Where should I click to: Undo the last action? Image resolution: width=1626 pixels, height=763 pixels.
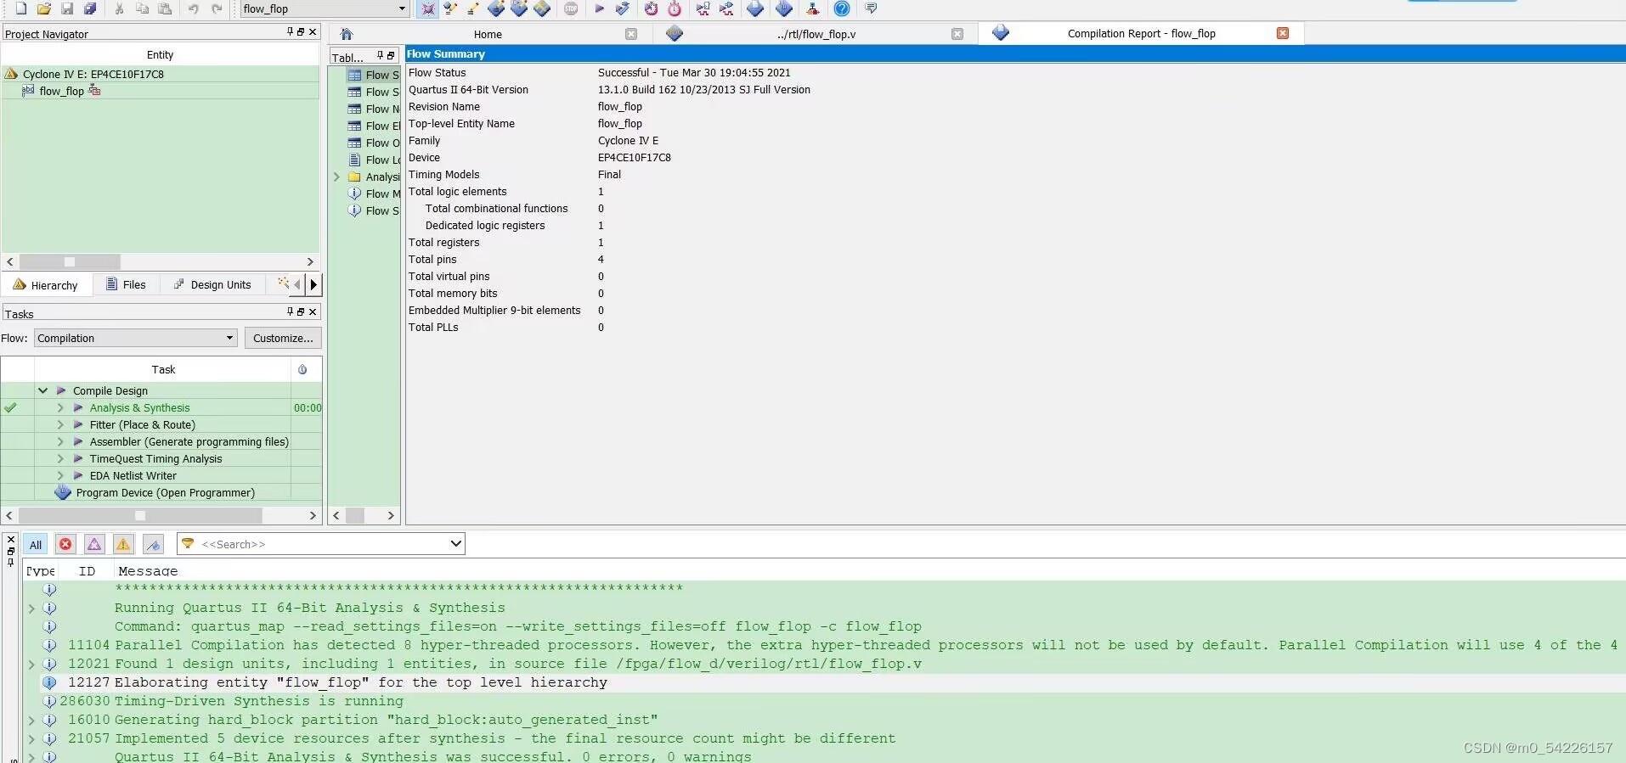[194, 8]
